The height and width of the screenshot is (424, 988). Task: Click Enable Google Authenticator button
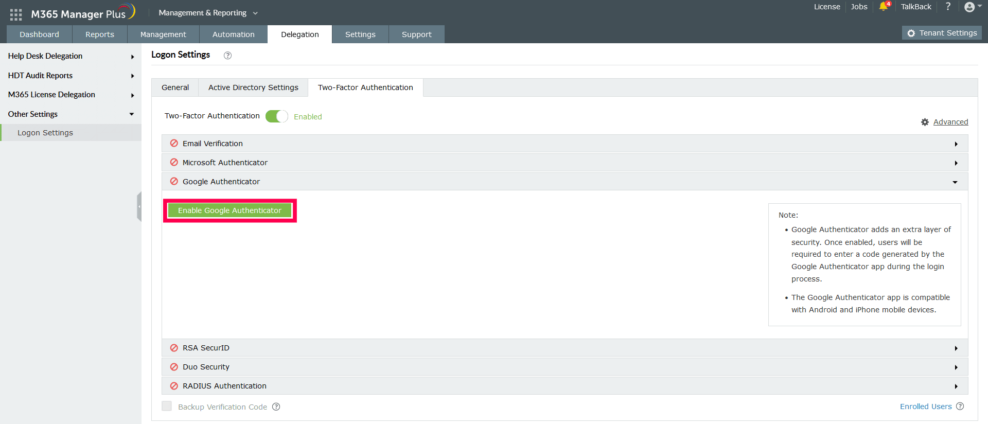[x=230, y=210]
